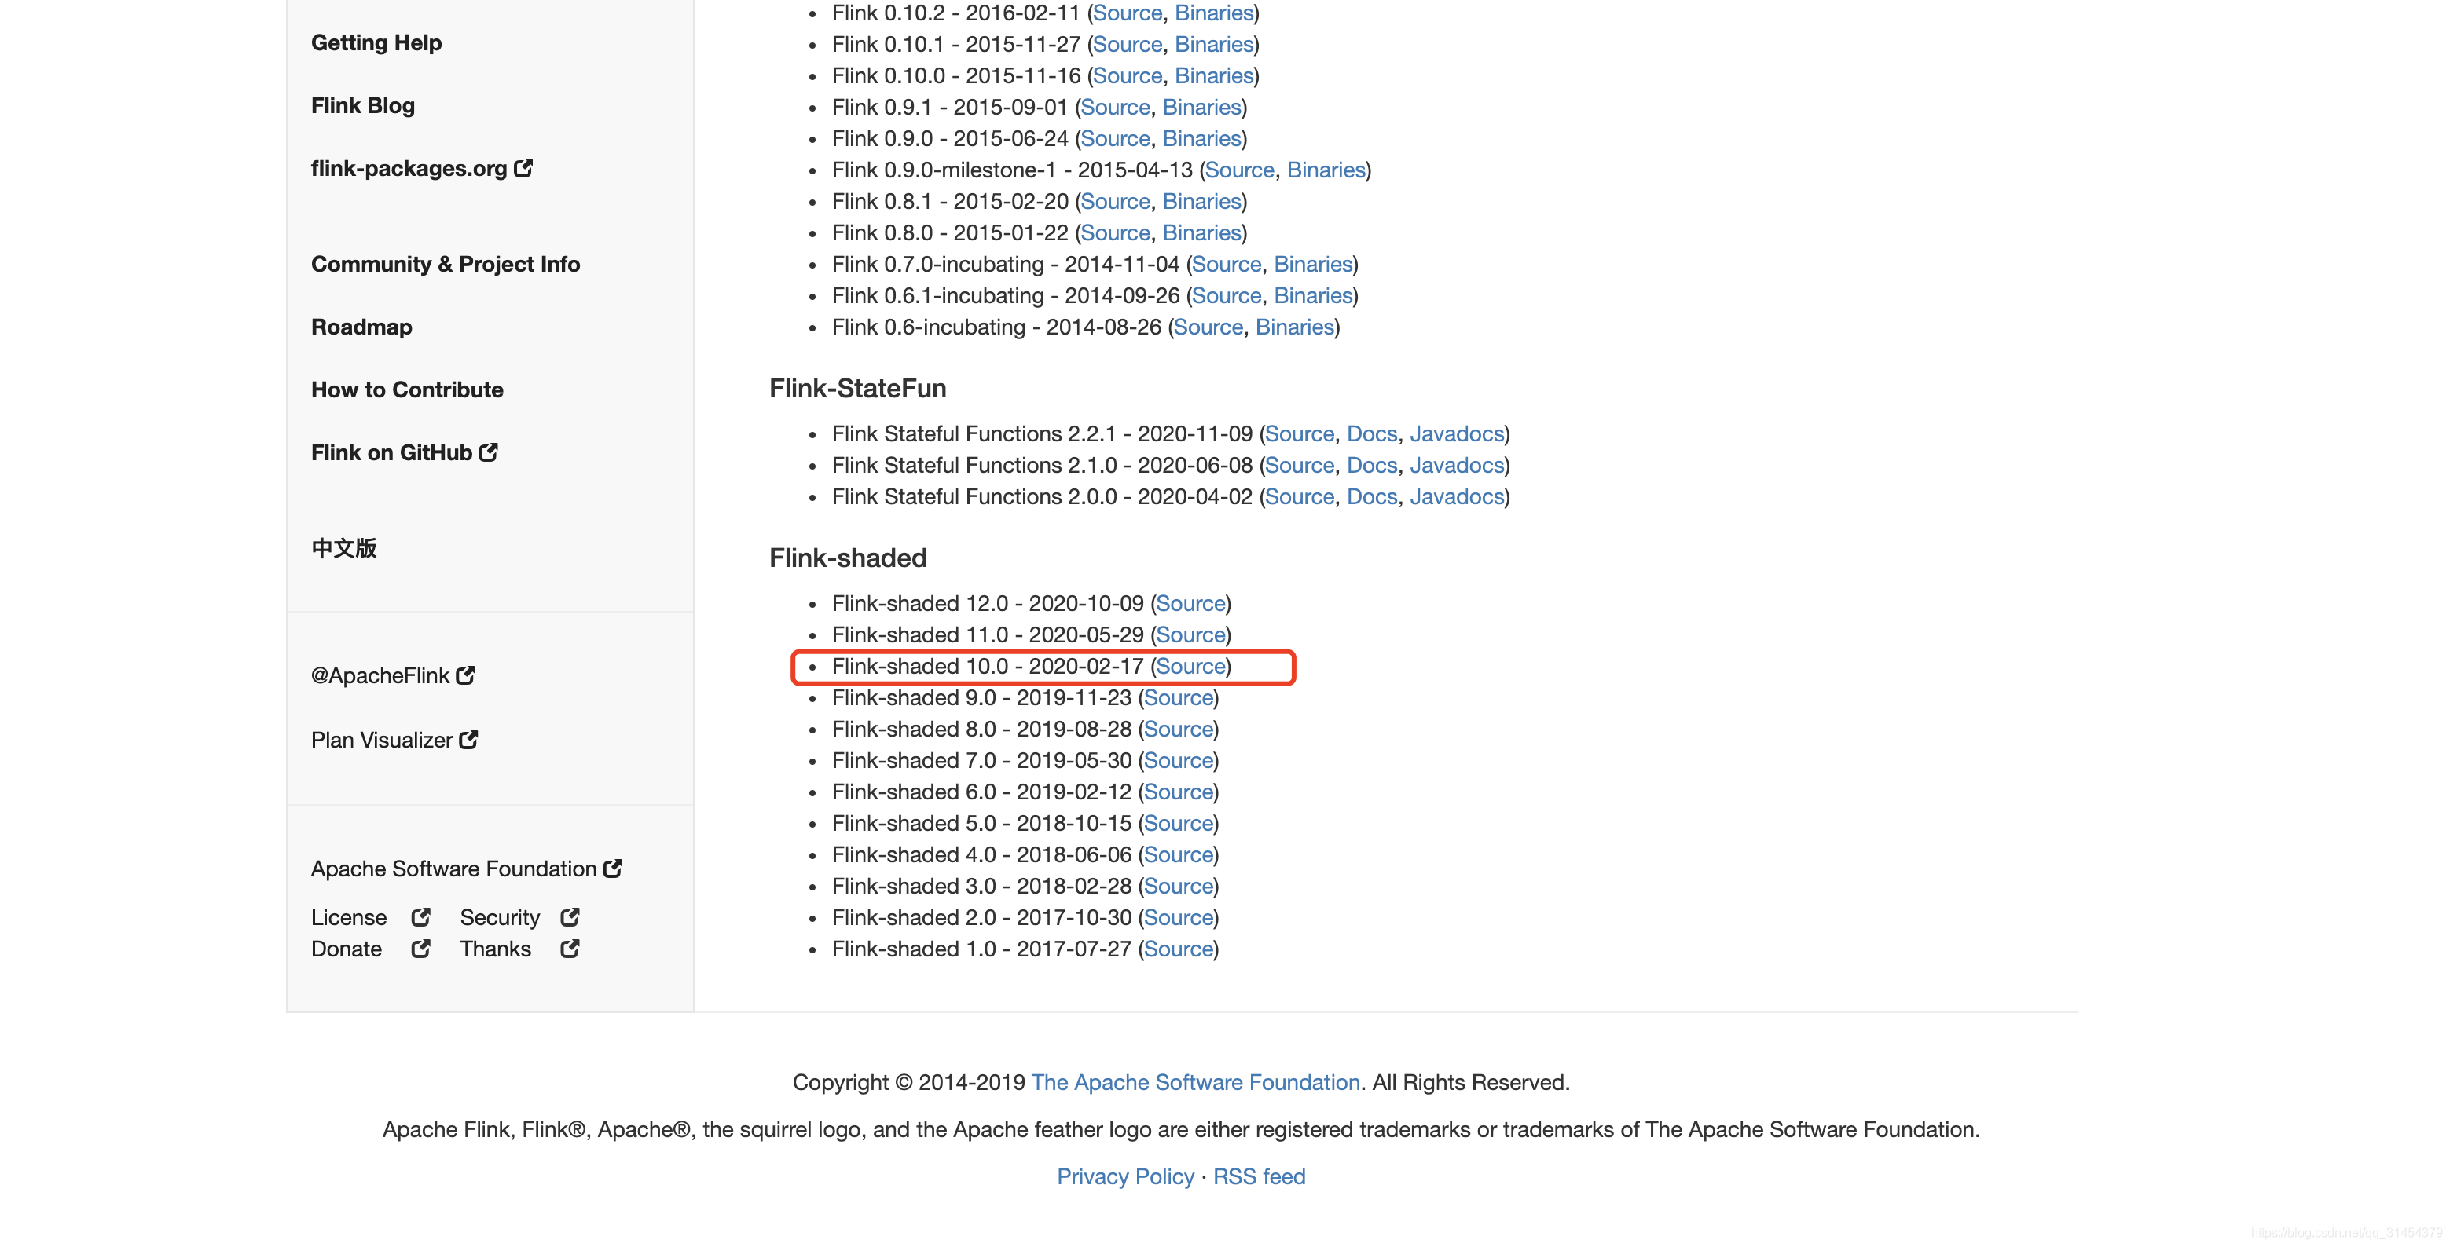Open the Privacy Policy footer link
The image size is (2450, 1247).
[1125, 1176]
